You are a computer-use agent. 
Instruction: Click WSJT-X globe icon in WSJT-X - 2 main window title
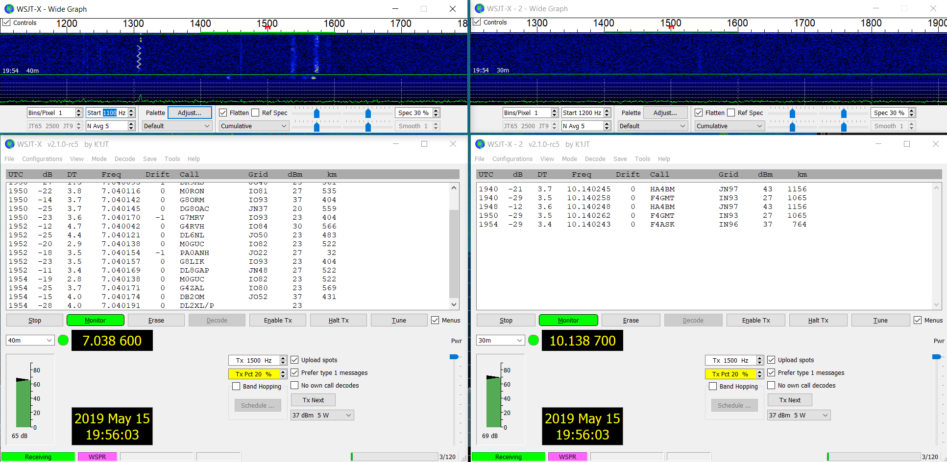(480, 144)
